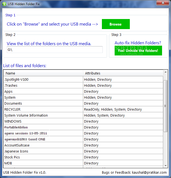The image size is (171, 178).
Task: Click the green Browse button
Action: (x=116, y=24)
